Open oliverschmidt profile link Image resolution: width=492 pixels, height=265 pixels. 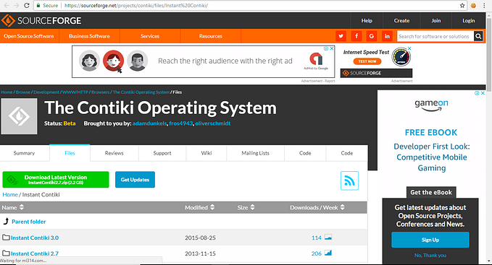[213, 123]
